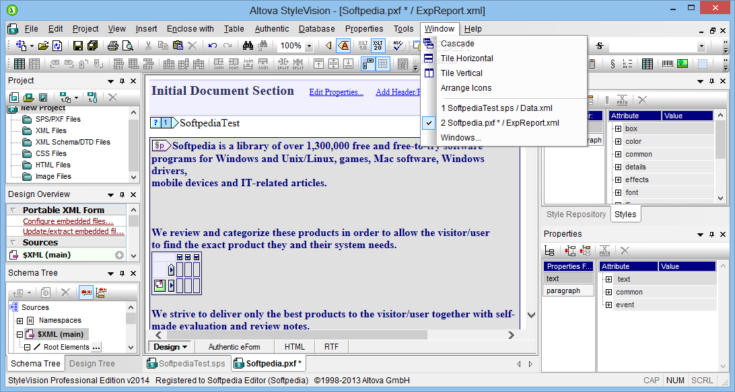Switch to SoftpediaTest.sps document tab

(186, 364)
